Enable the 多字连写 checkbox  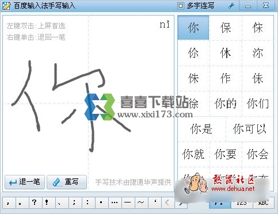pyautogui.click(x=181, y=6)
